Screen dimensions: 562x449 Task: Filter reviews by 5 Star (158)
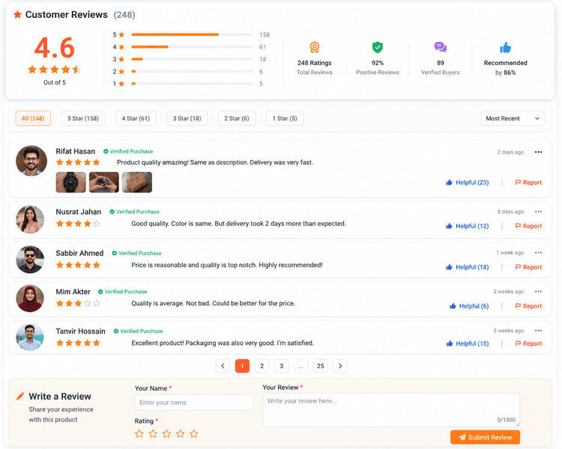click(x=83, y=118)
